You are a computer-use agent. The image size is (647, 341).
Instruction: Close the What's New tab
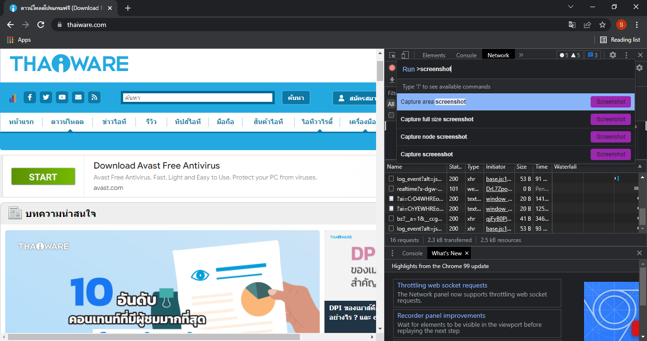pos(467,253)
